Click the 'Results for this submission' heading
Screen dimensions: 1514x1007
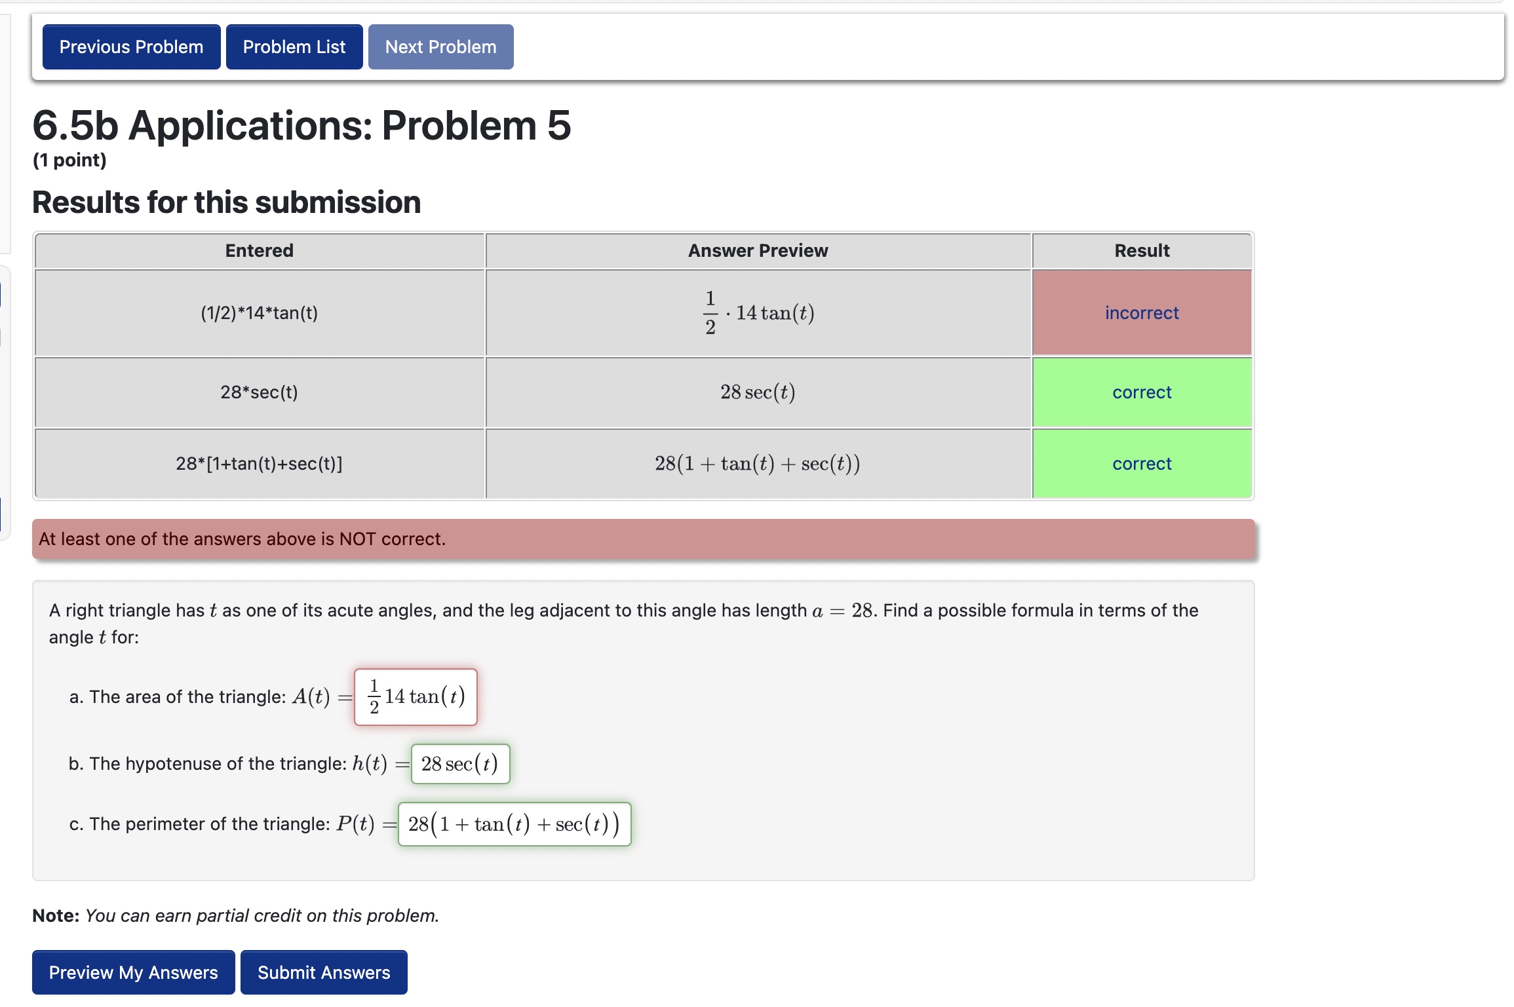click(x=226, y=202)
